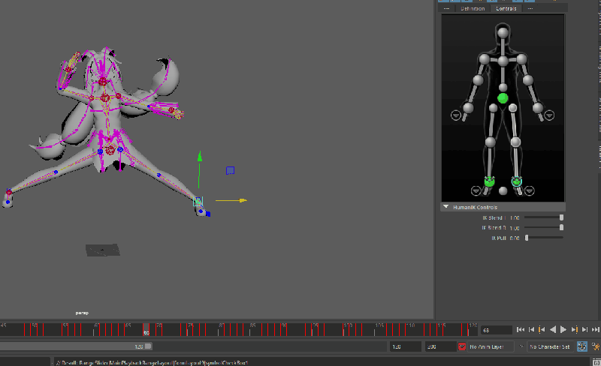This screenshot has width=601, height=366.
Task: Open the Script Editor icon
Action: (x=596, y=362)
